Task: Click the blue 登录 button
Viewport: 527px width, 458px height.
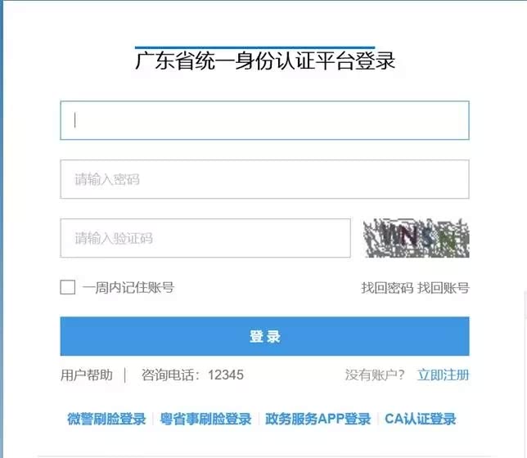Action: tap(264, 336)
